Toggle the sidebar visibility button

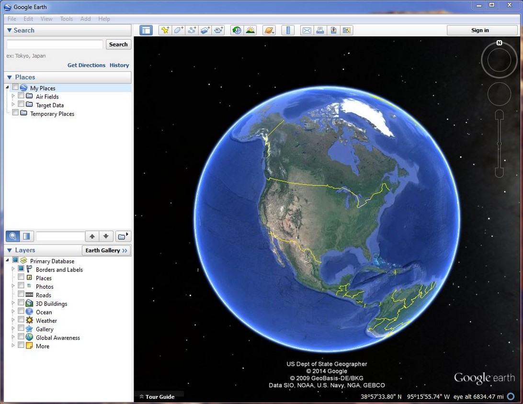[x=146, y=30]
